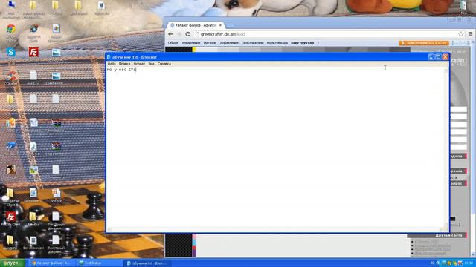Open the Магазин admin-bar menu

pyautogui.click(x=210, y=43)
